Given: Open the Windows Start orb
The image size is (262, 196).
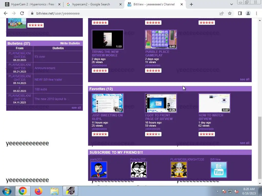Looking at the screenshot, I should click(x=7, y=191).
